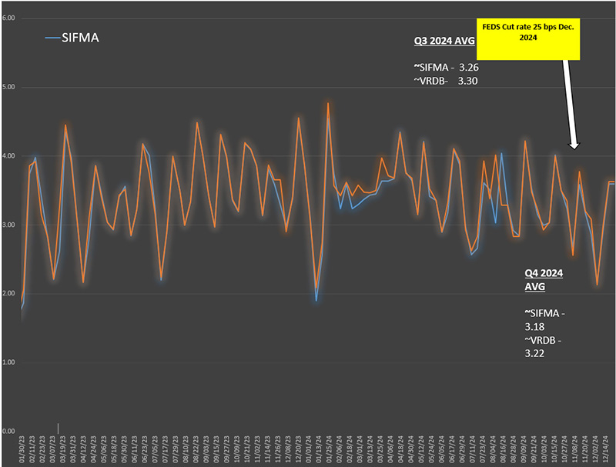Click the 03/25/24 date label

[x=380, y=449]
